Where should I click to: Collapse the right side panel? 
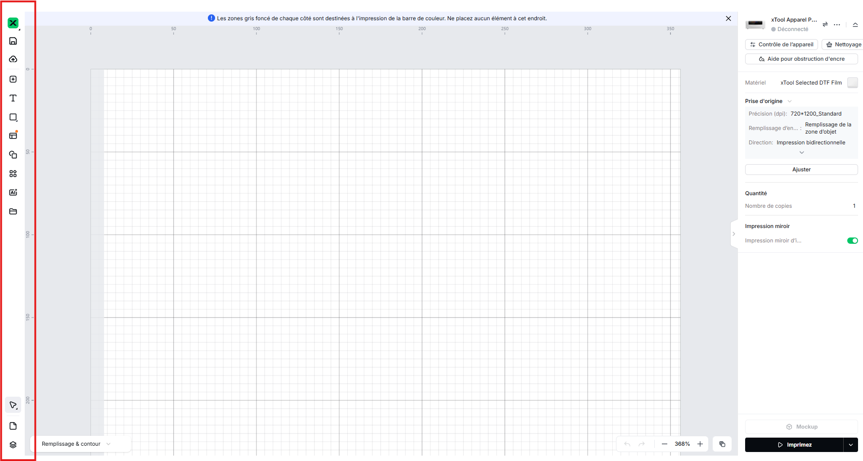733,234
